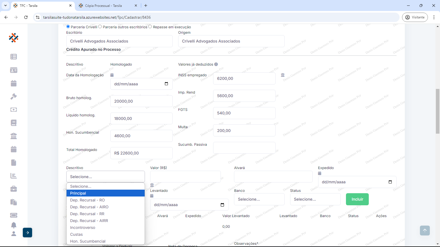
Task: Choose Principal from the Descritivo list
Action: (106, 193)
